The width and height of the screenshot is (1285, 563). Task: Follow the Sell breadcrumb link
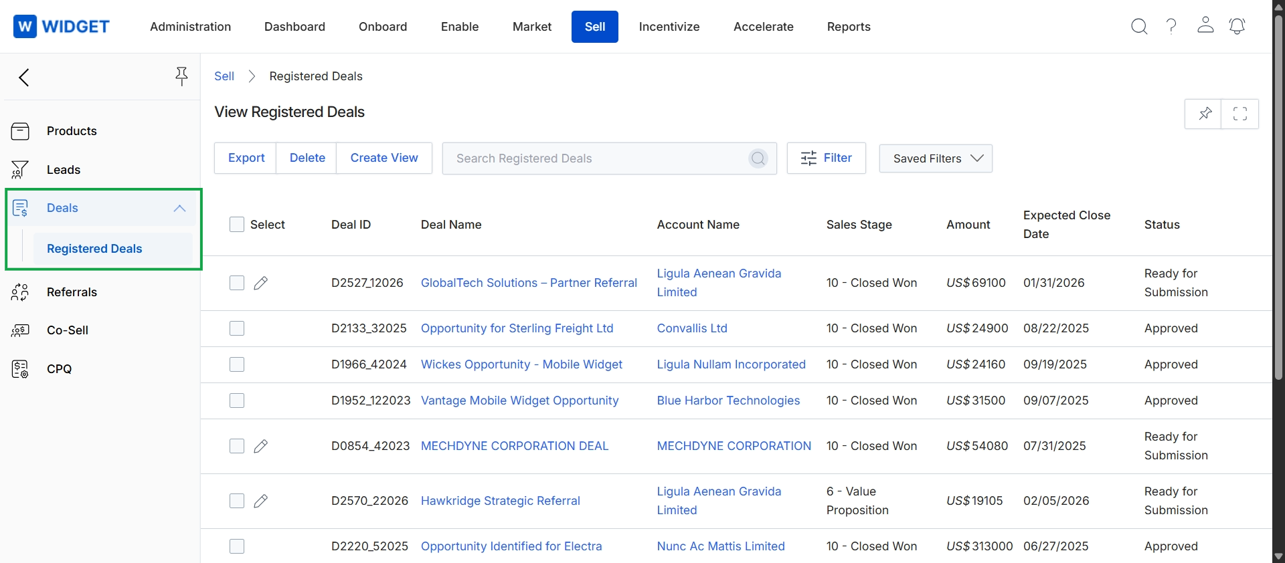[x=224, y=76]
